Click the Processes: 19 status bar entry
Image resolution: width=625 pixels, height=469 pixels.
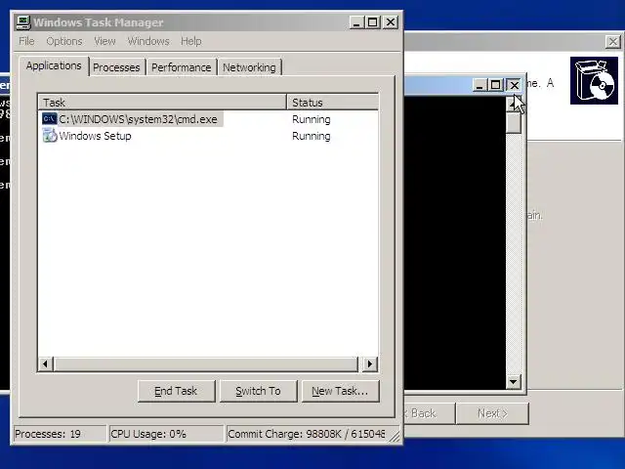60,434
